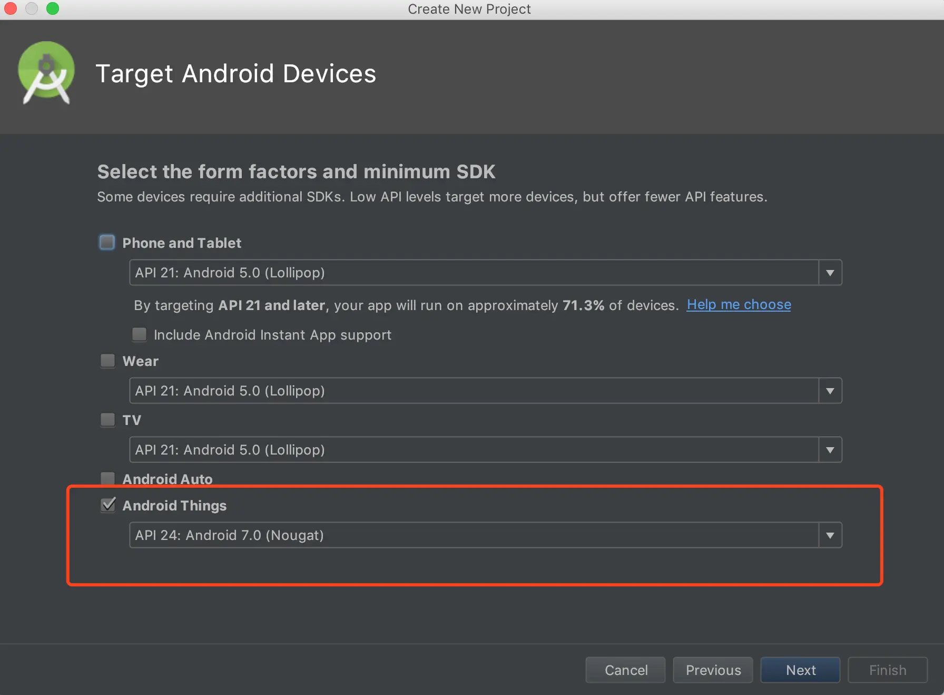The height and width of the screenshot is (695, 944).
Task: Open the Phone and Tablet minimum SDK dropdown
Action: pyautogui.click(x=485, y=273)
